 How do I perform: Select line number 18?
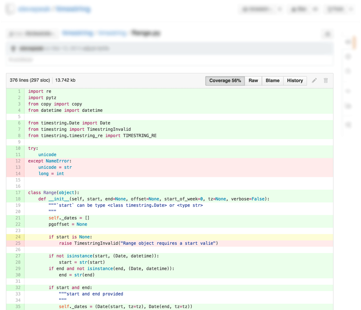pyautogui.click(x=18, y=199)
